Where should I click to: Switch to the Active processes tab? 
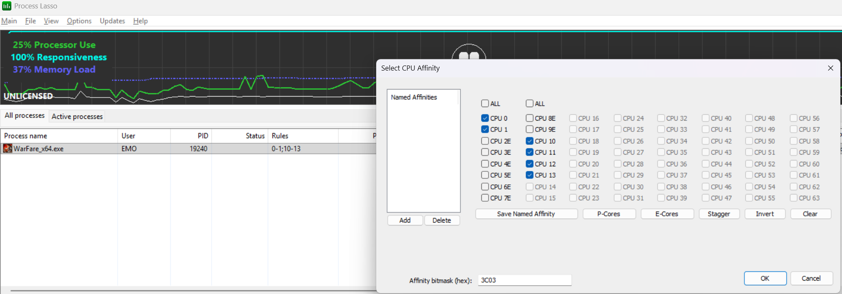pos(77,116)
